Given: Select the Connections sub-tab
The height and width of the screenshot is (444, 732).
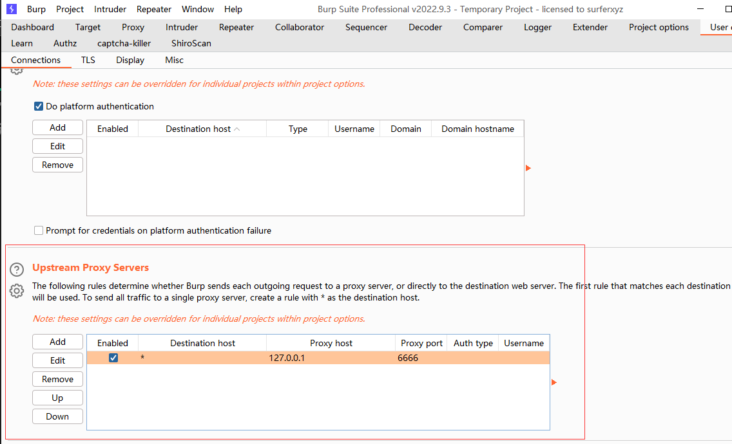Looking at the screenshot, I should 35,60.
